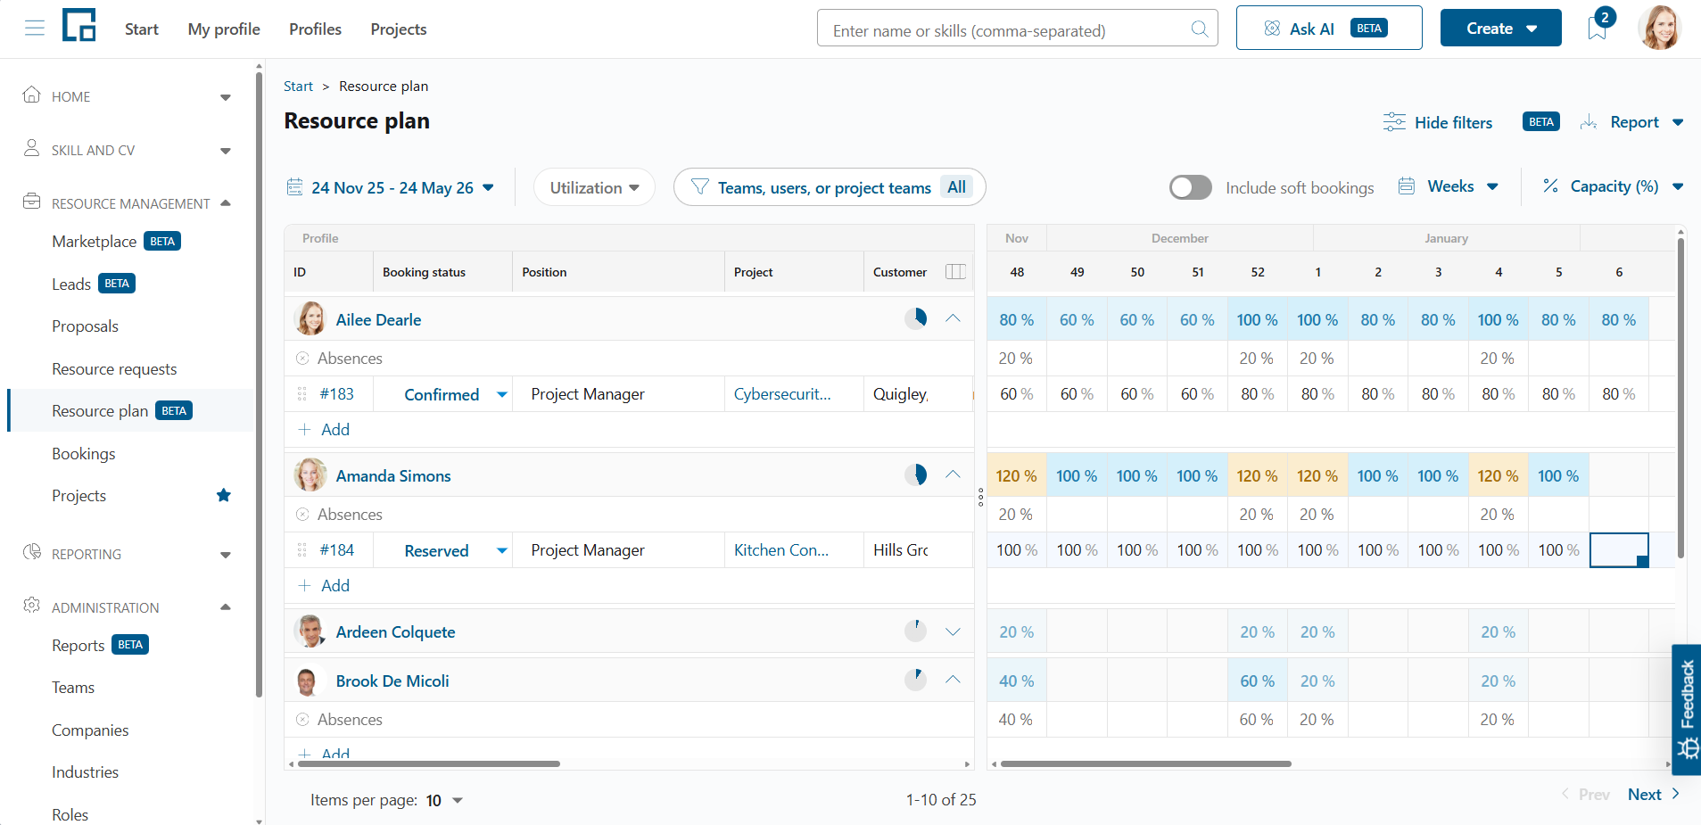Click Amanda Simons' utilization pie icon
Image resolution: width=1701 pixels, height=825 pixels.
click(916, 474)
